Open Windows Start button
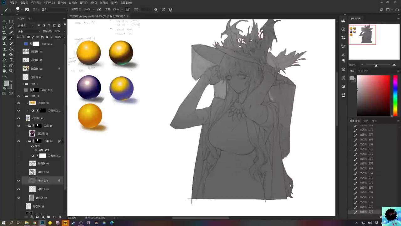 [4, 223]
